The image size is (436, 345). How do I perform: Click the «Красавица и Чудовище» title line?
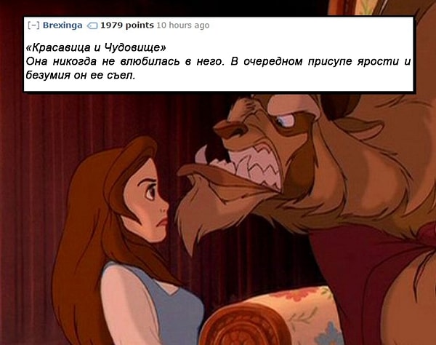tap(96, 47)
